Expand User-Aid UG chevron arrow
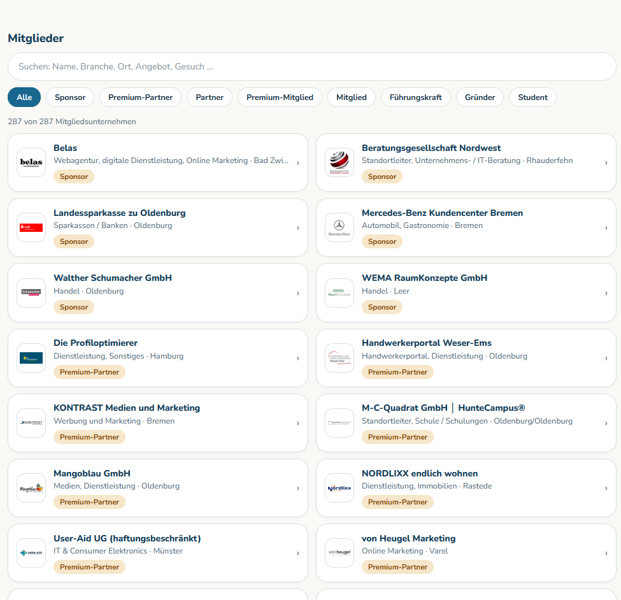 [298, 554]
